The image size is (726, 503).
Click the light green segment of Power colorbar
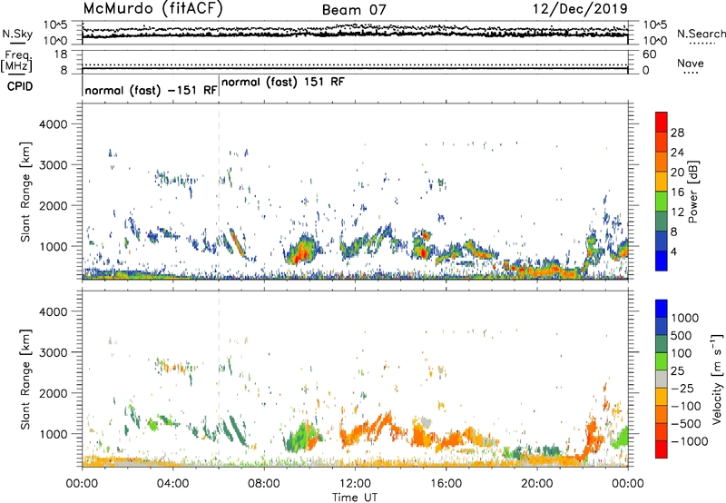(x=662, y=201)
